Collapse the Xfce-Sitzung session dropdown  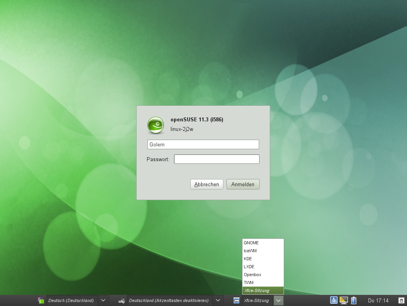[278, 300]
